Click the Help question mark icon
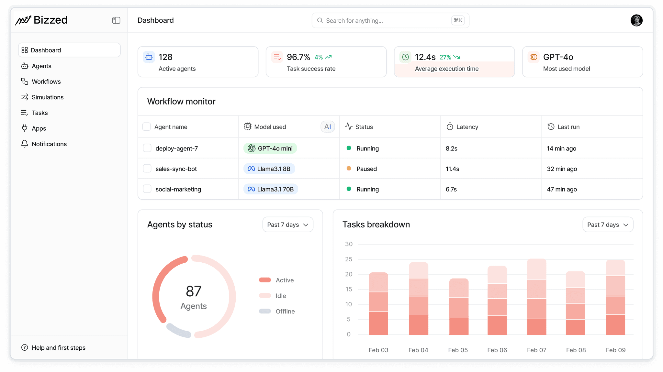Screen dimensions: 663x372 pyautogui.click(x=25, y=348)
